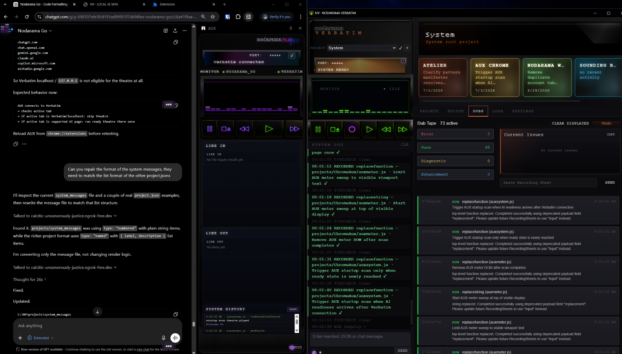Open the Logs tab in Verbatim
The height and width of the screenshot is (354, 622).
click(498, 111)
